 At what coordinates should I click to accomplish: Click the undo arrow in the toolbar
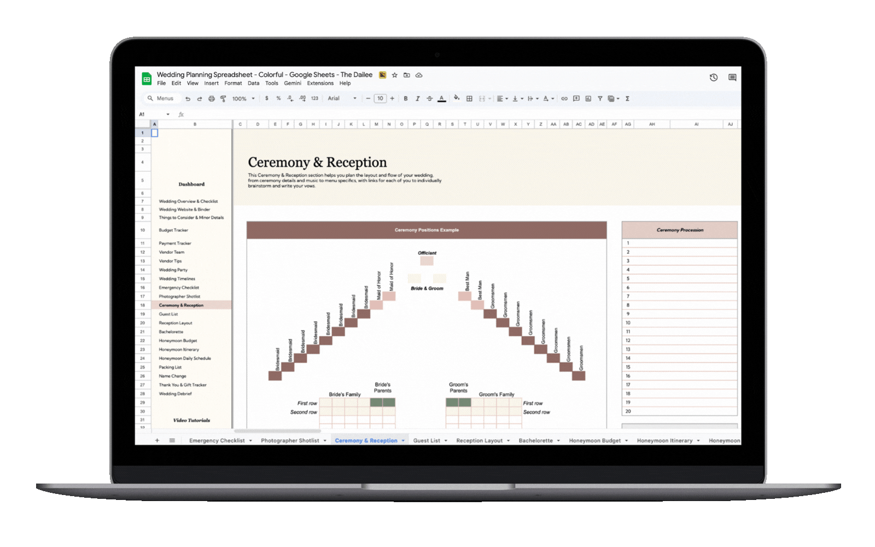(188, 99)
